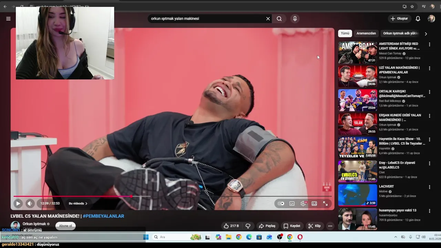
Task: Open options for Hayrettin Kaos Show
Action: pos(429,139)
